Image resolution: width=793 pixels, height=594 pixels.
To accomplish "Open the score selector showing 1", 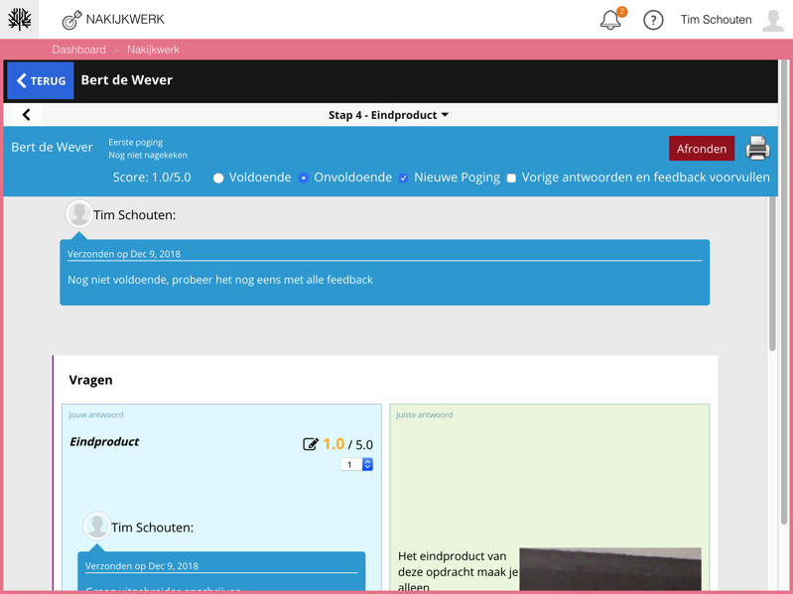I will coord(356,464).
